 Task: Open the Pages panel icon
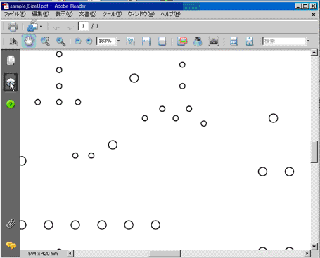click(x=11, y=60)
